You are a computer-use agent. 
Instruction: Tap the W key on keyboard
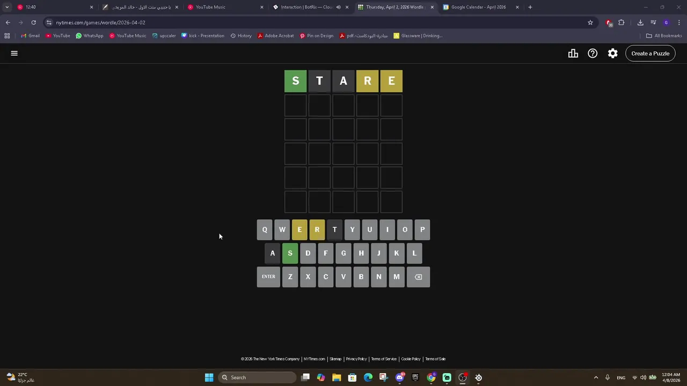coord(282,229)
